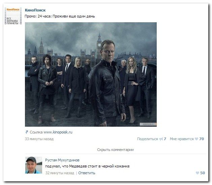Open the promo cast photo
Image resolution: width=212 pixels, height=185 pixels.
pyautogui.click(x=91, y=74)
